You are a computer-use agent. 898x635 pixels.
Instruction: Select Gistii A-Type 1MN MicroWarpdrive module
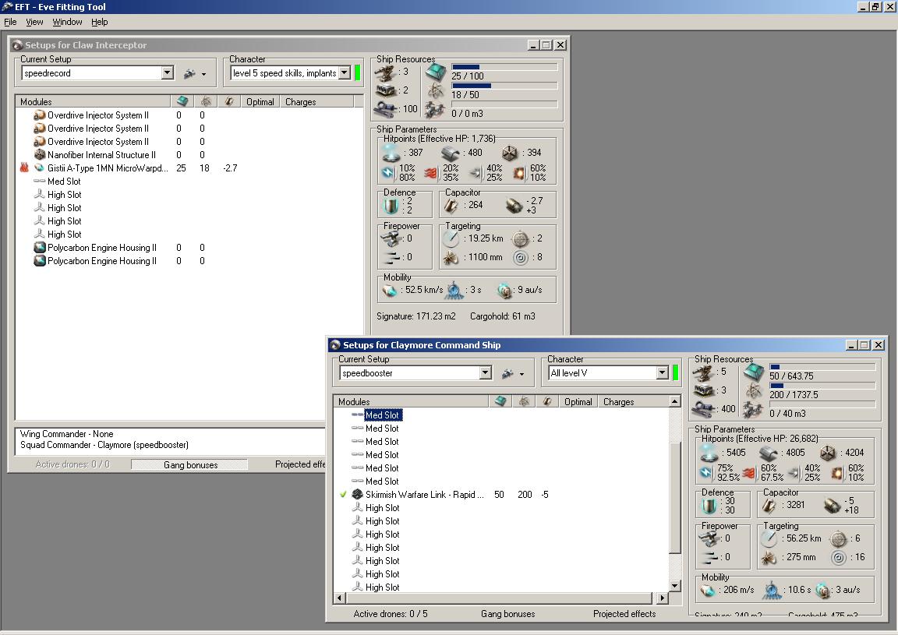click(x=108, y=168)
